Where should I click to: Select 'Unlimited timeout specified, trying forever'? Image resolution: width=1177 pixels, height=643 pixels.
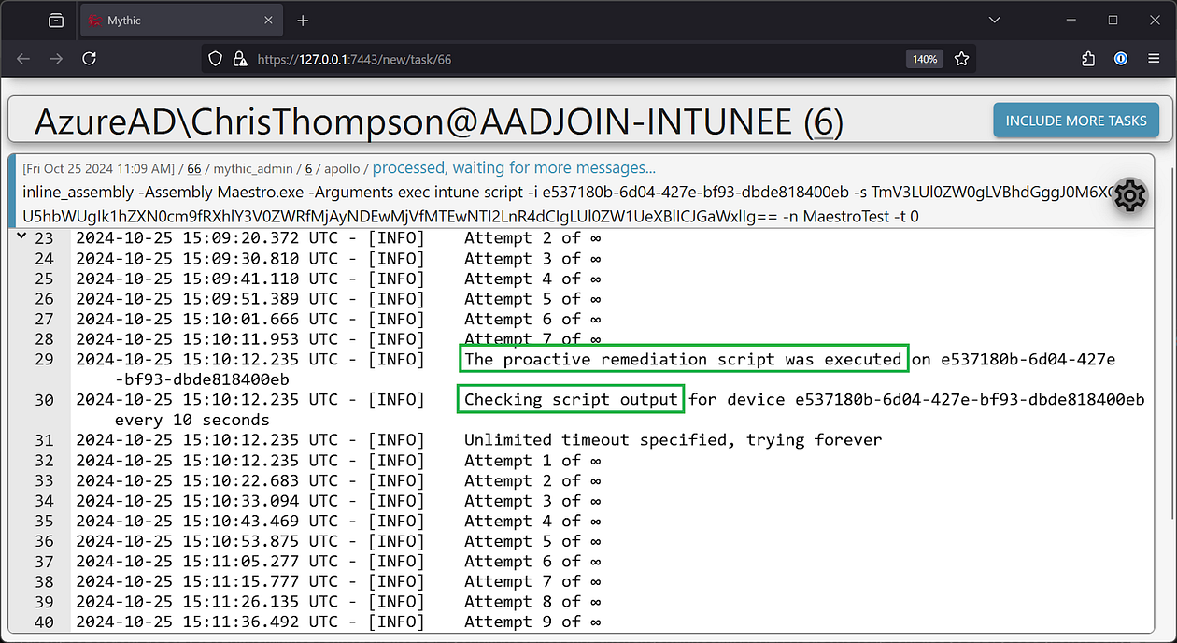pos(673,440)
